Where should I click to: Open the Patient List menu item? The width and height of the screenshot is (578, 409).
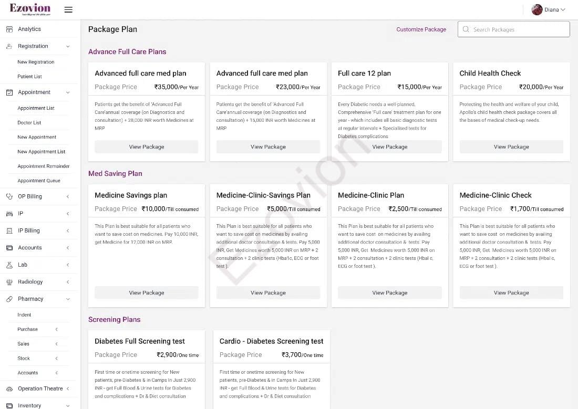[x=30, y=77]
